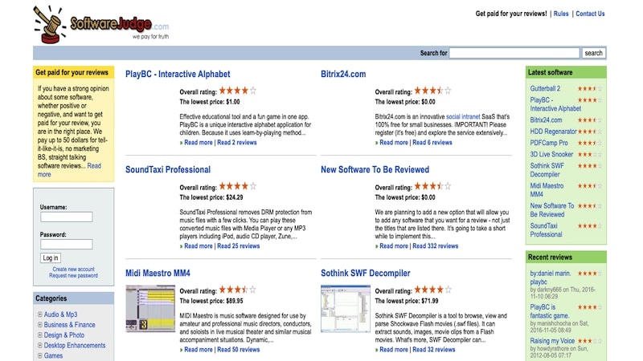This screenshot has width=643, height=361.
Task: Click the SoftwareJudge gavel logo
Action: pos(101,25)
